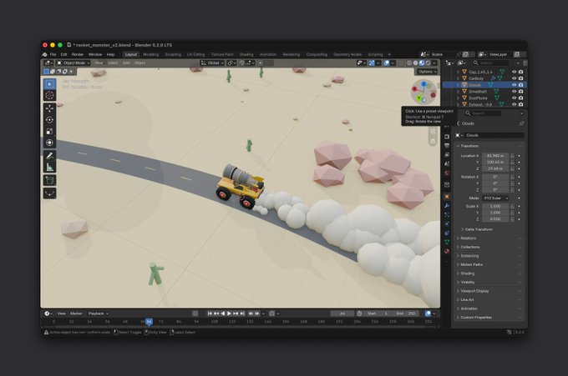The height and width of the screenshot is (376, 568).
Task: Switch to the Animation workspace tab
Action: coord(268,54)
